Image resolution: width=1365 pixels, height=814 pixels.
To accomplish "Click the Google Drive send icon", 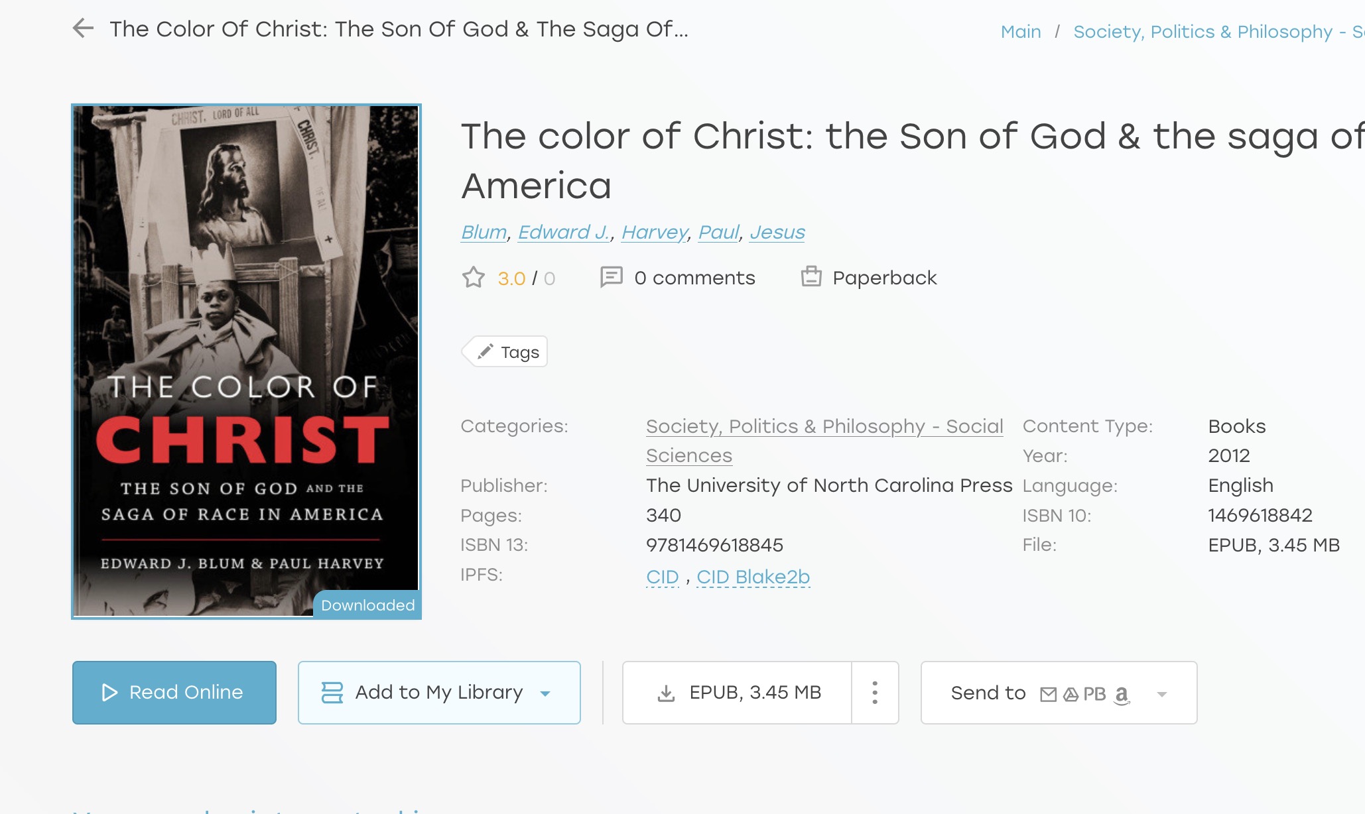I will pos(1071,694).
